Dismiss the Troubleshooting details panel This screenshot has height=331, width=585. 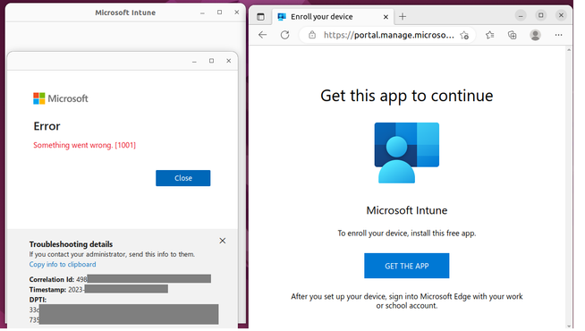tap(223, 241)
